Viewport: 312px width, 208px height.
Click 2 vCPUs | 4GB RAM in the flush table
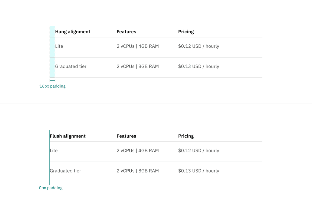pyautogui.click(x=138, y=151)
